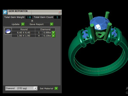Click the green arrow next to Save Report
The height and width of the screenshot is (96, 128).
tap(52, 24)
